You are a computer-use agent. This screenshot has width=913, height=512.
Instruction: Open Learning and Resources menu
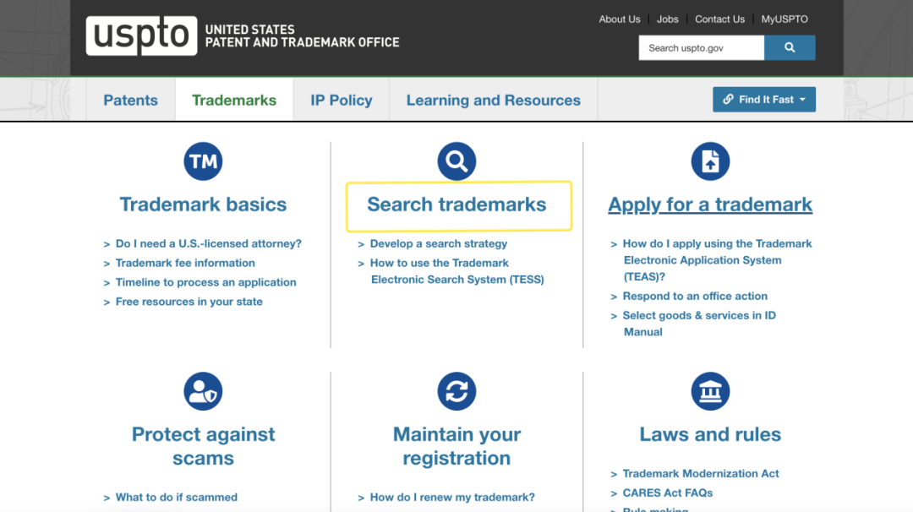click(x=493, y=100)
